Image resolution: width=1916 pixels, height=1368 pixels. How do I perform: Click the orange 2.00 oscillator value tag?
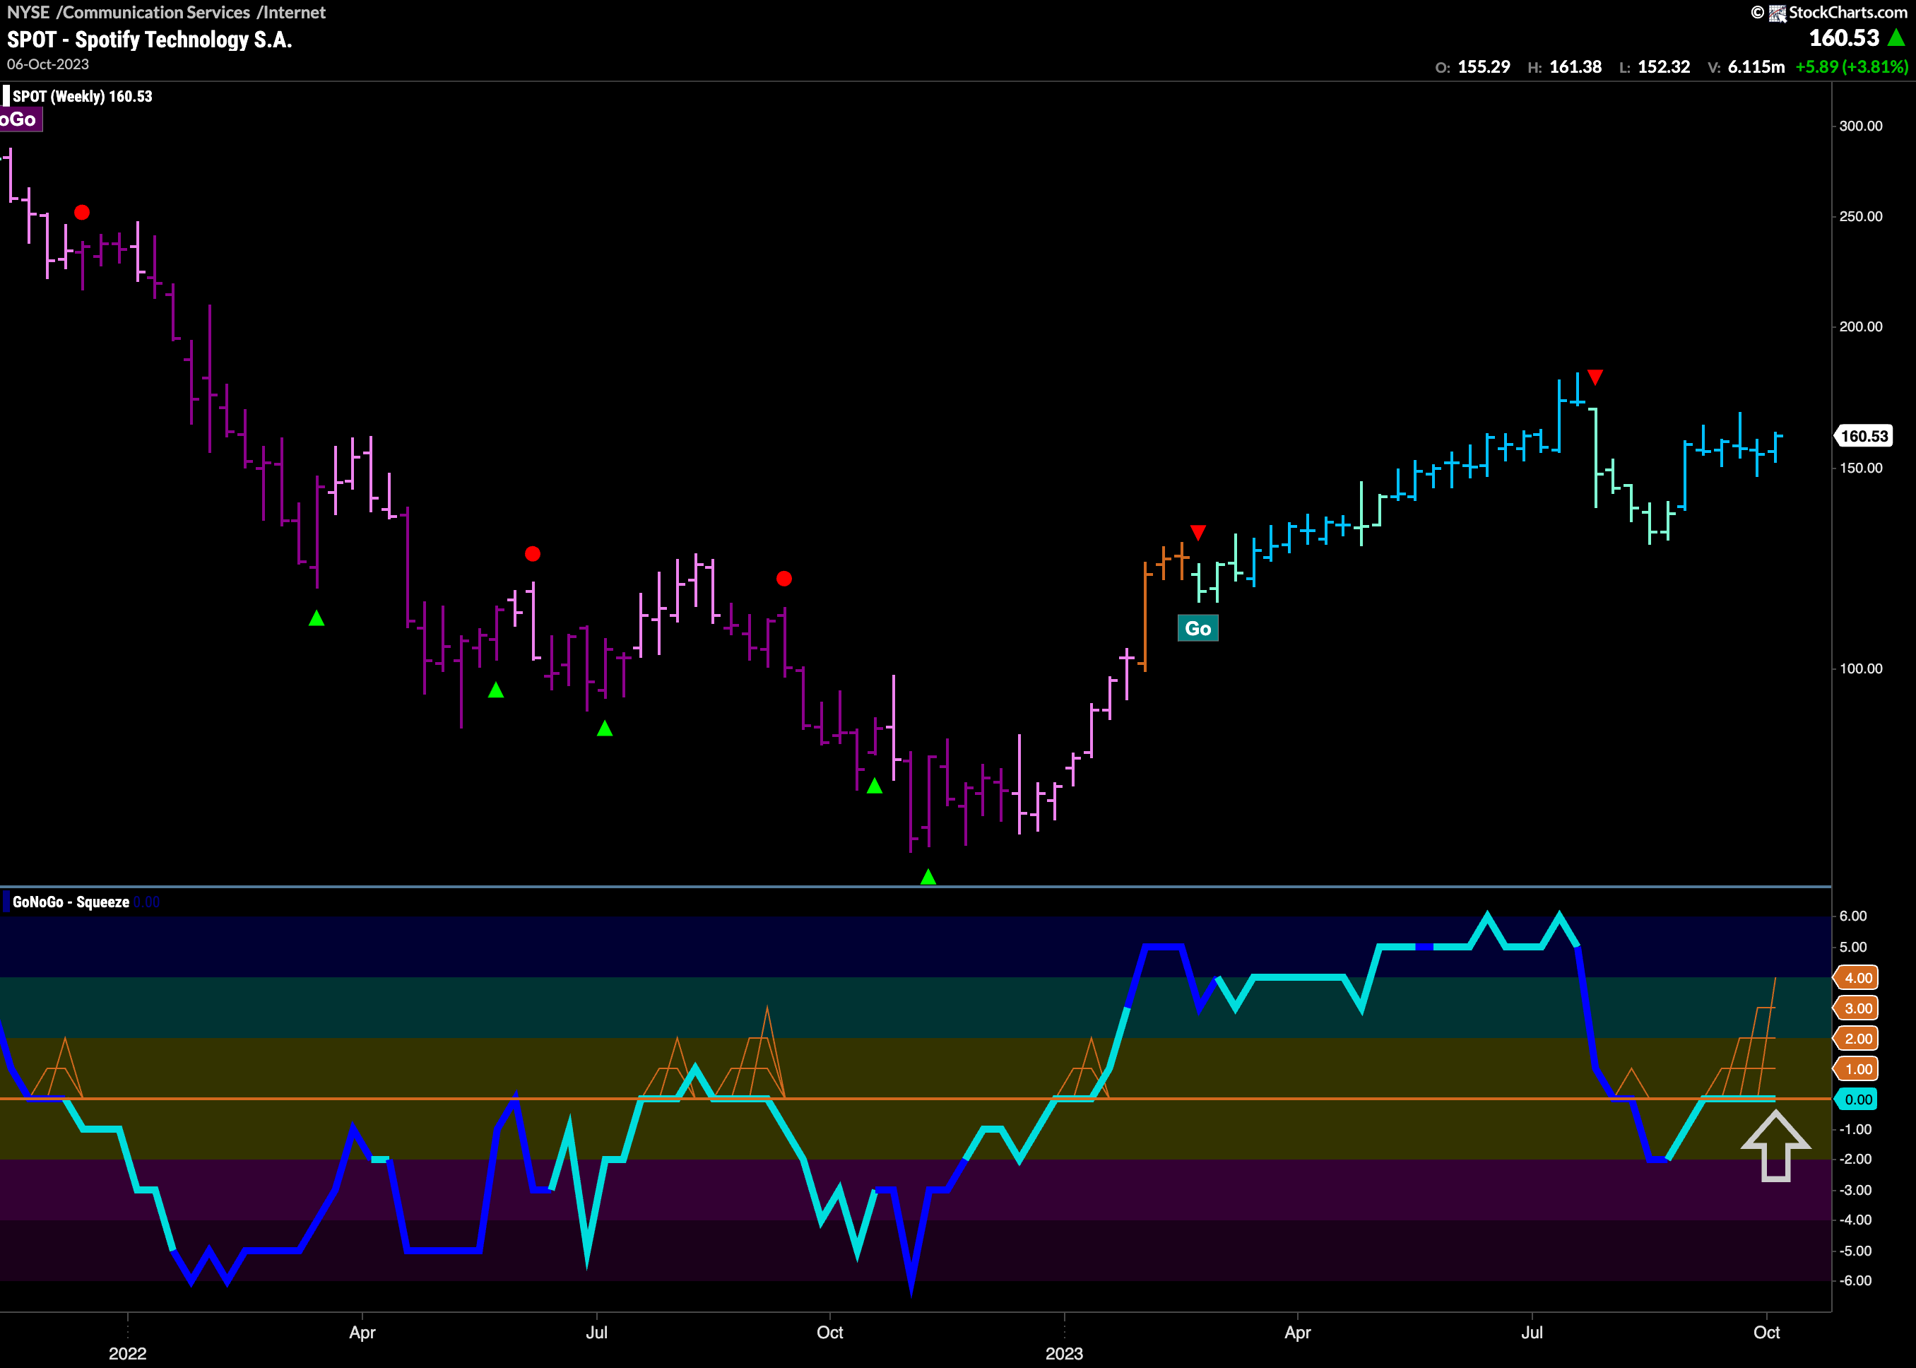[1857, 1039]
